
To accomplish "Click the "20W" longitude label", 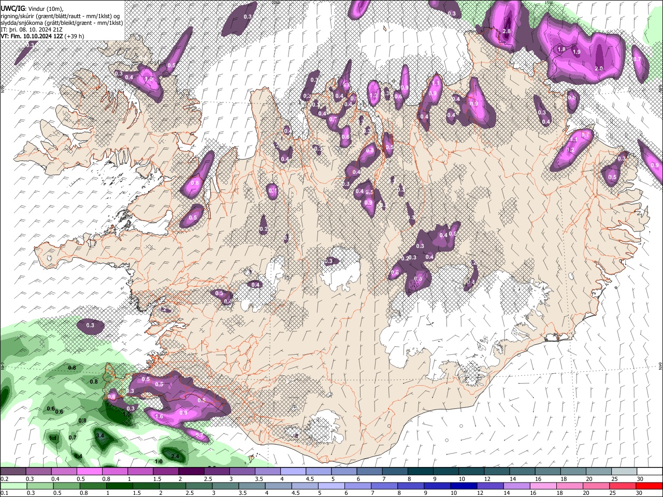I will (x=275, y=3).
